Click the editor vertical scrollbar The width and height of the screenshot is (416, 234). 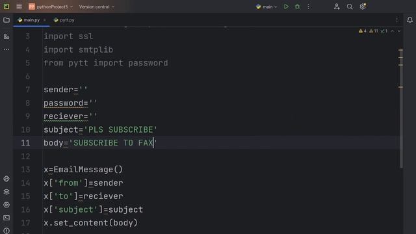pos(401,109)
